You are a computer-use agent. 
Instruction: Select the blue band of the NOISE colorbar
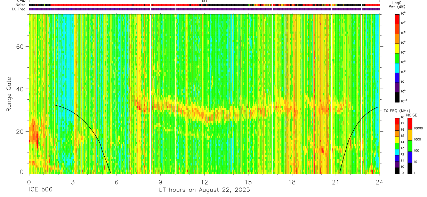point(410,157)
